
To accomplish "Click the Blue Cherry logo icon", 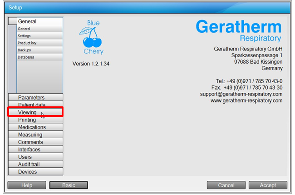I will click(92, 37).
